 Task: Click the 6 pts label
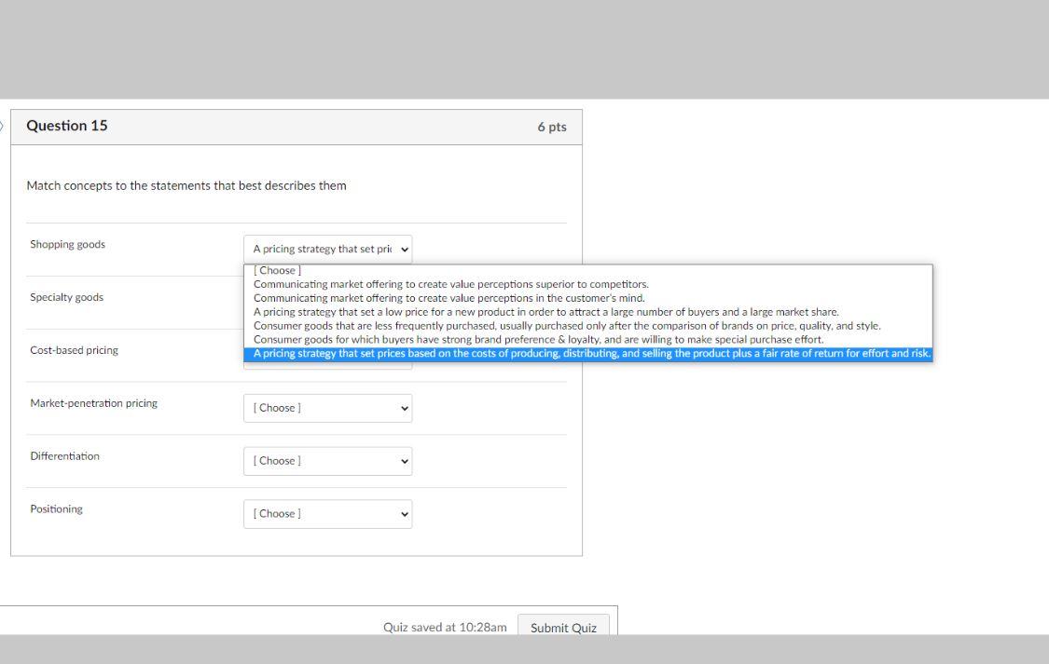coord(552,127)
